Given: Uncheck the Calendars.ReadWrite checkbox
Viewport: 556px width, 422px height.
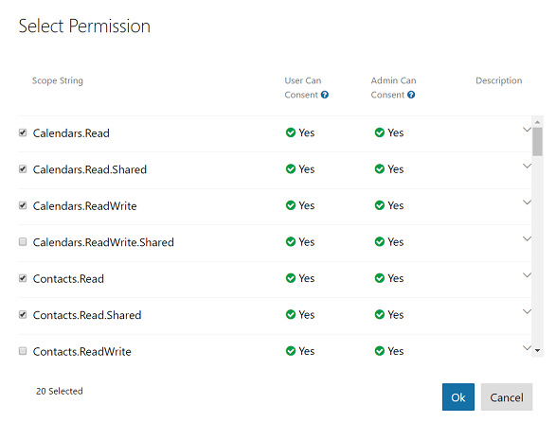Looking at the screenshot, I should pyautogui.click(x=23, y=205).
